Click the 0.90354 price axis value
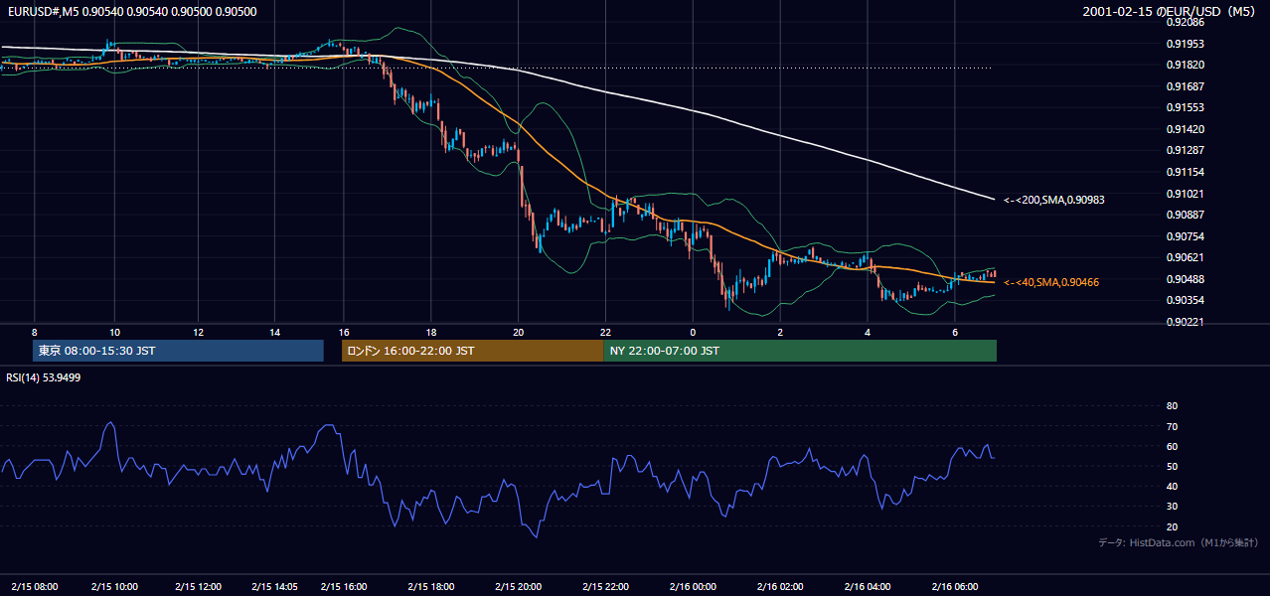 click(x=1185, y=300)
